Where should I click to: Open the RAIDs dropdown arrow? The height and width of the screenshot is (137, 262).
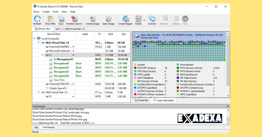(x=144, y=20)
